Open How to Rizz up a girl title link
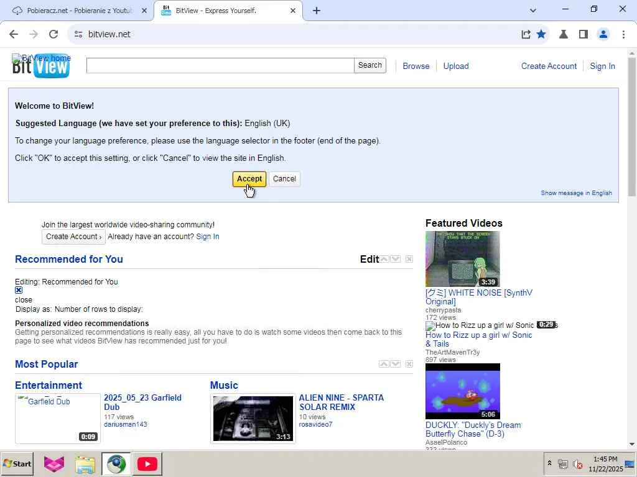Screen dimensions: 637x477 pyautogui.click(x=478, y=340)
